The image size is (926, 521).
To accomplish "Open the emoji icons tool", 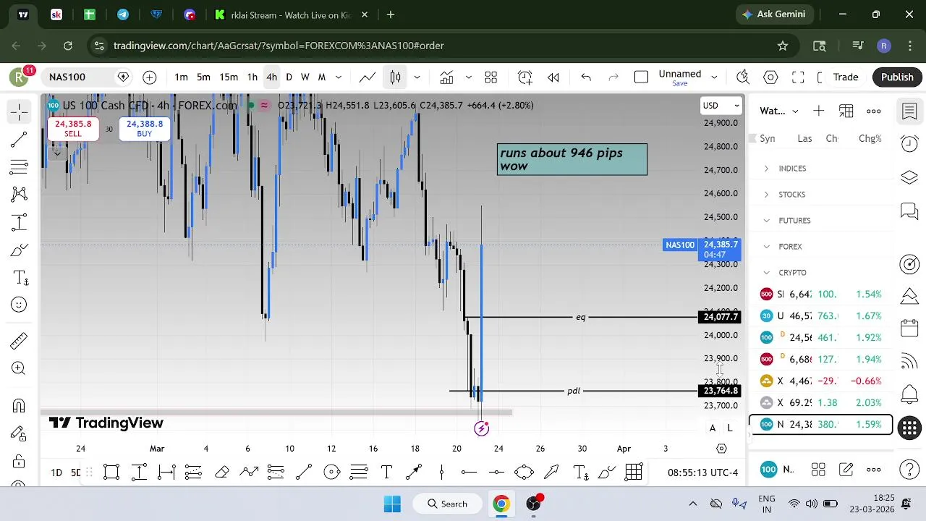I will [20, 305].
